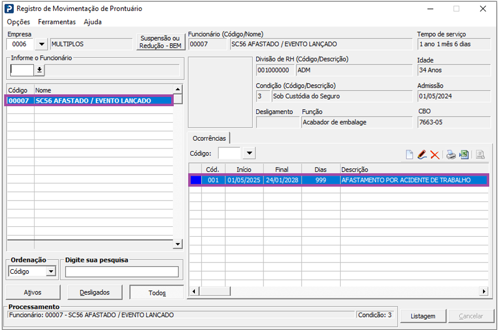Click the occurrences horizontal scrollbar thumb
Viewport: 498px width, 330px height.
pos(214,291)
